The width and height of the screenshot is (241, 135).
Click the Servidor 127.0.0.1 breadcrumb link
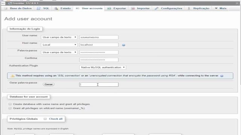26,3
